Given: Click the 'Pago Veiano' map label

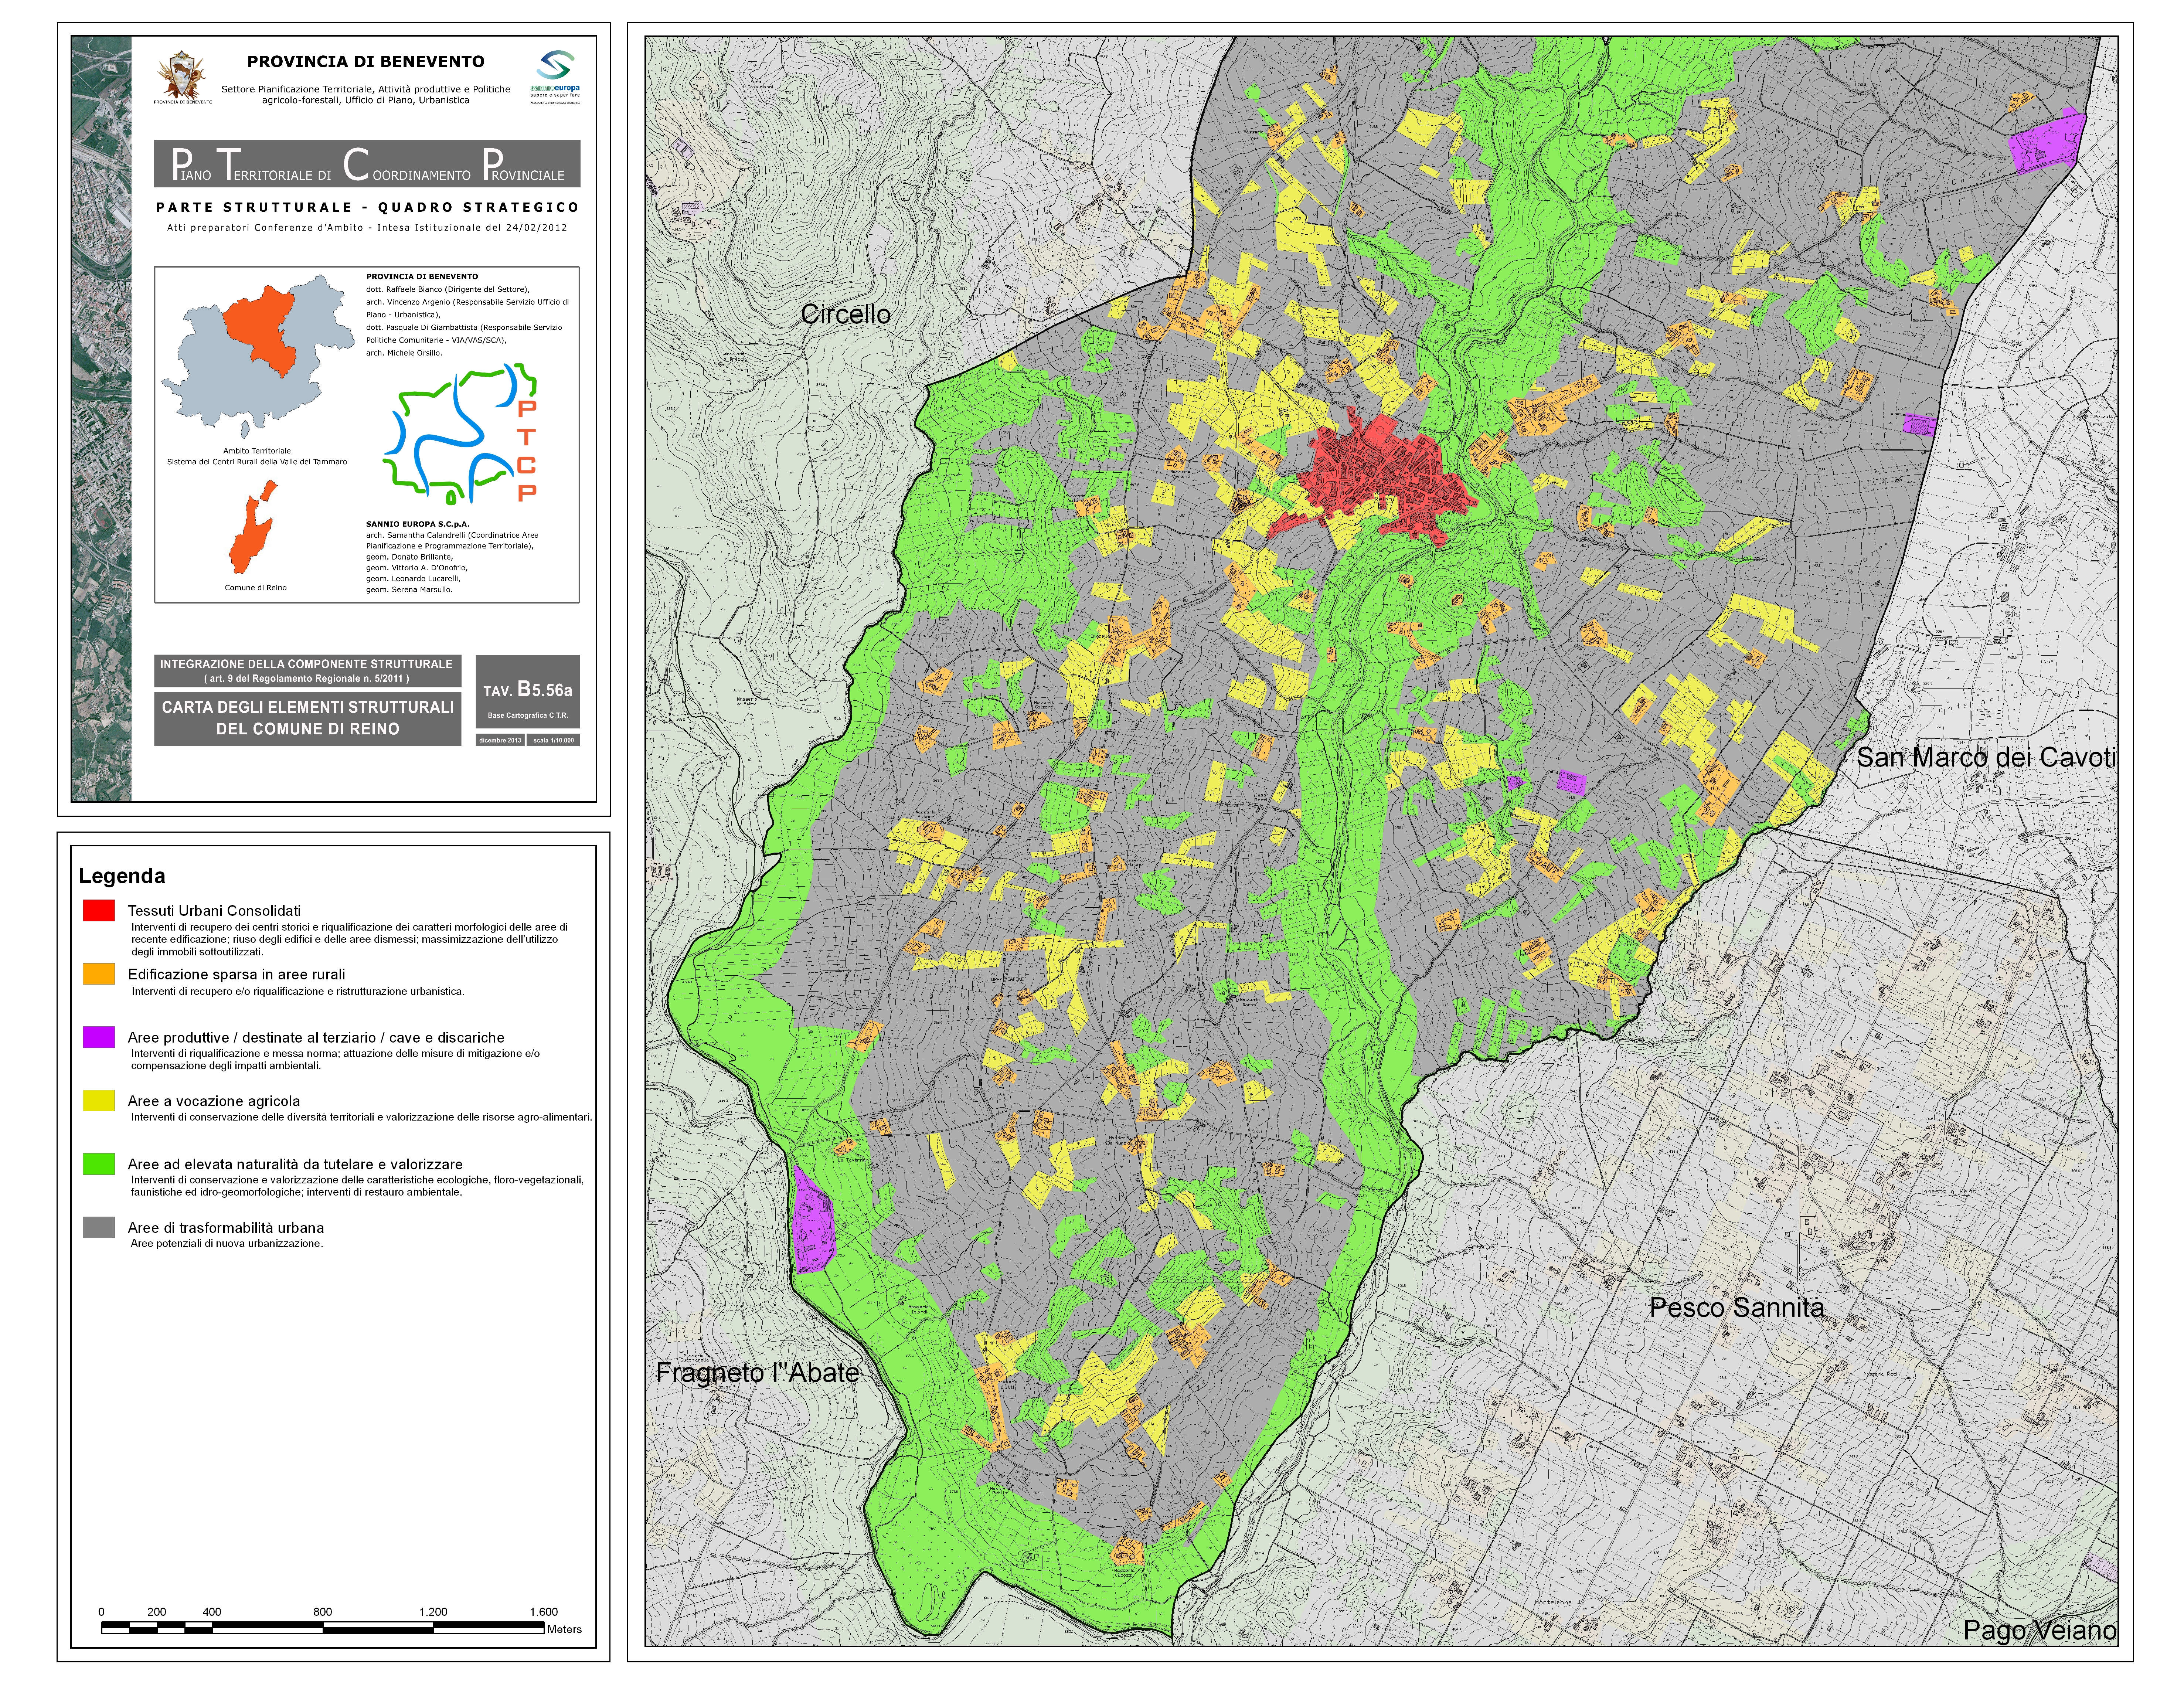Looking at the screenshot, I should (x=2040, y=1630).
